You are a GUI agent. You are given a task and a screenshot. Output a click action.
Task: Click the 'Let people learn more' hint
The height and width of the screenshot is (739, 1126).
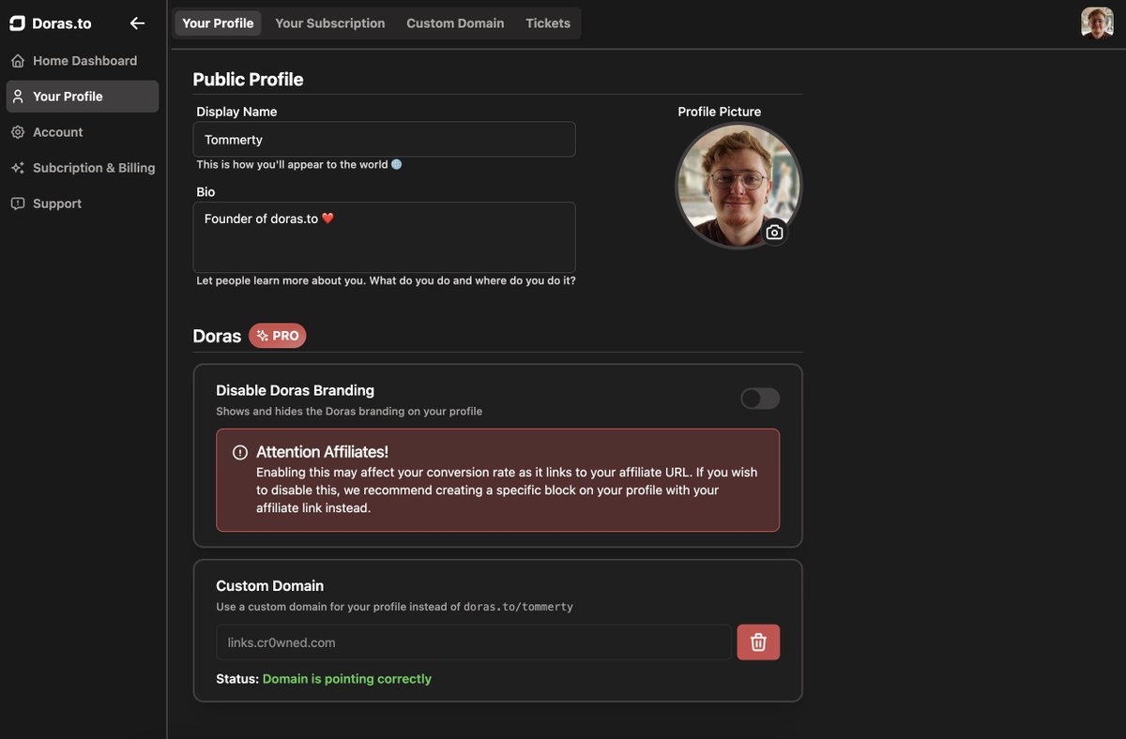386,280
